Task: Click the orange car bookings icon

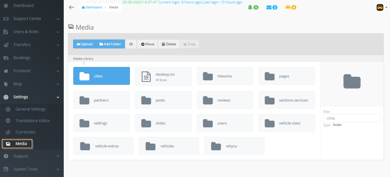Action: tap(288, 7)
